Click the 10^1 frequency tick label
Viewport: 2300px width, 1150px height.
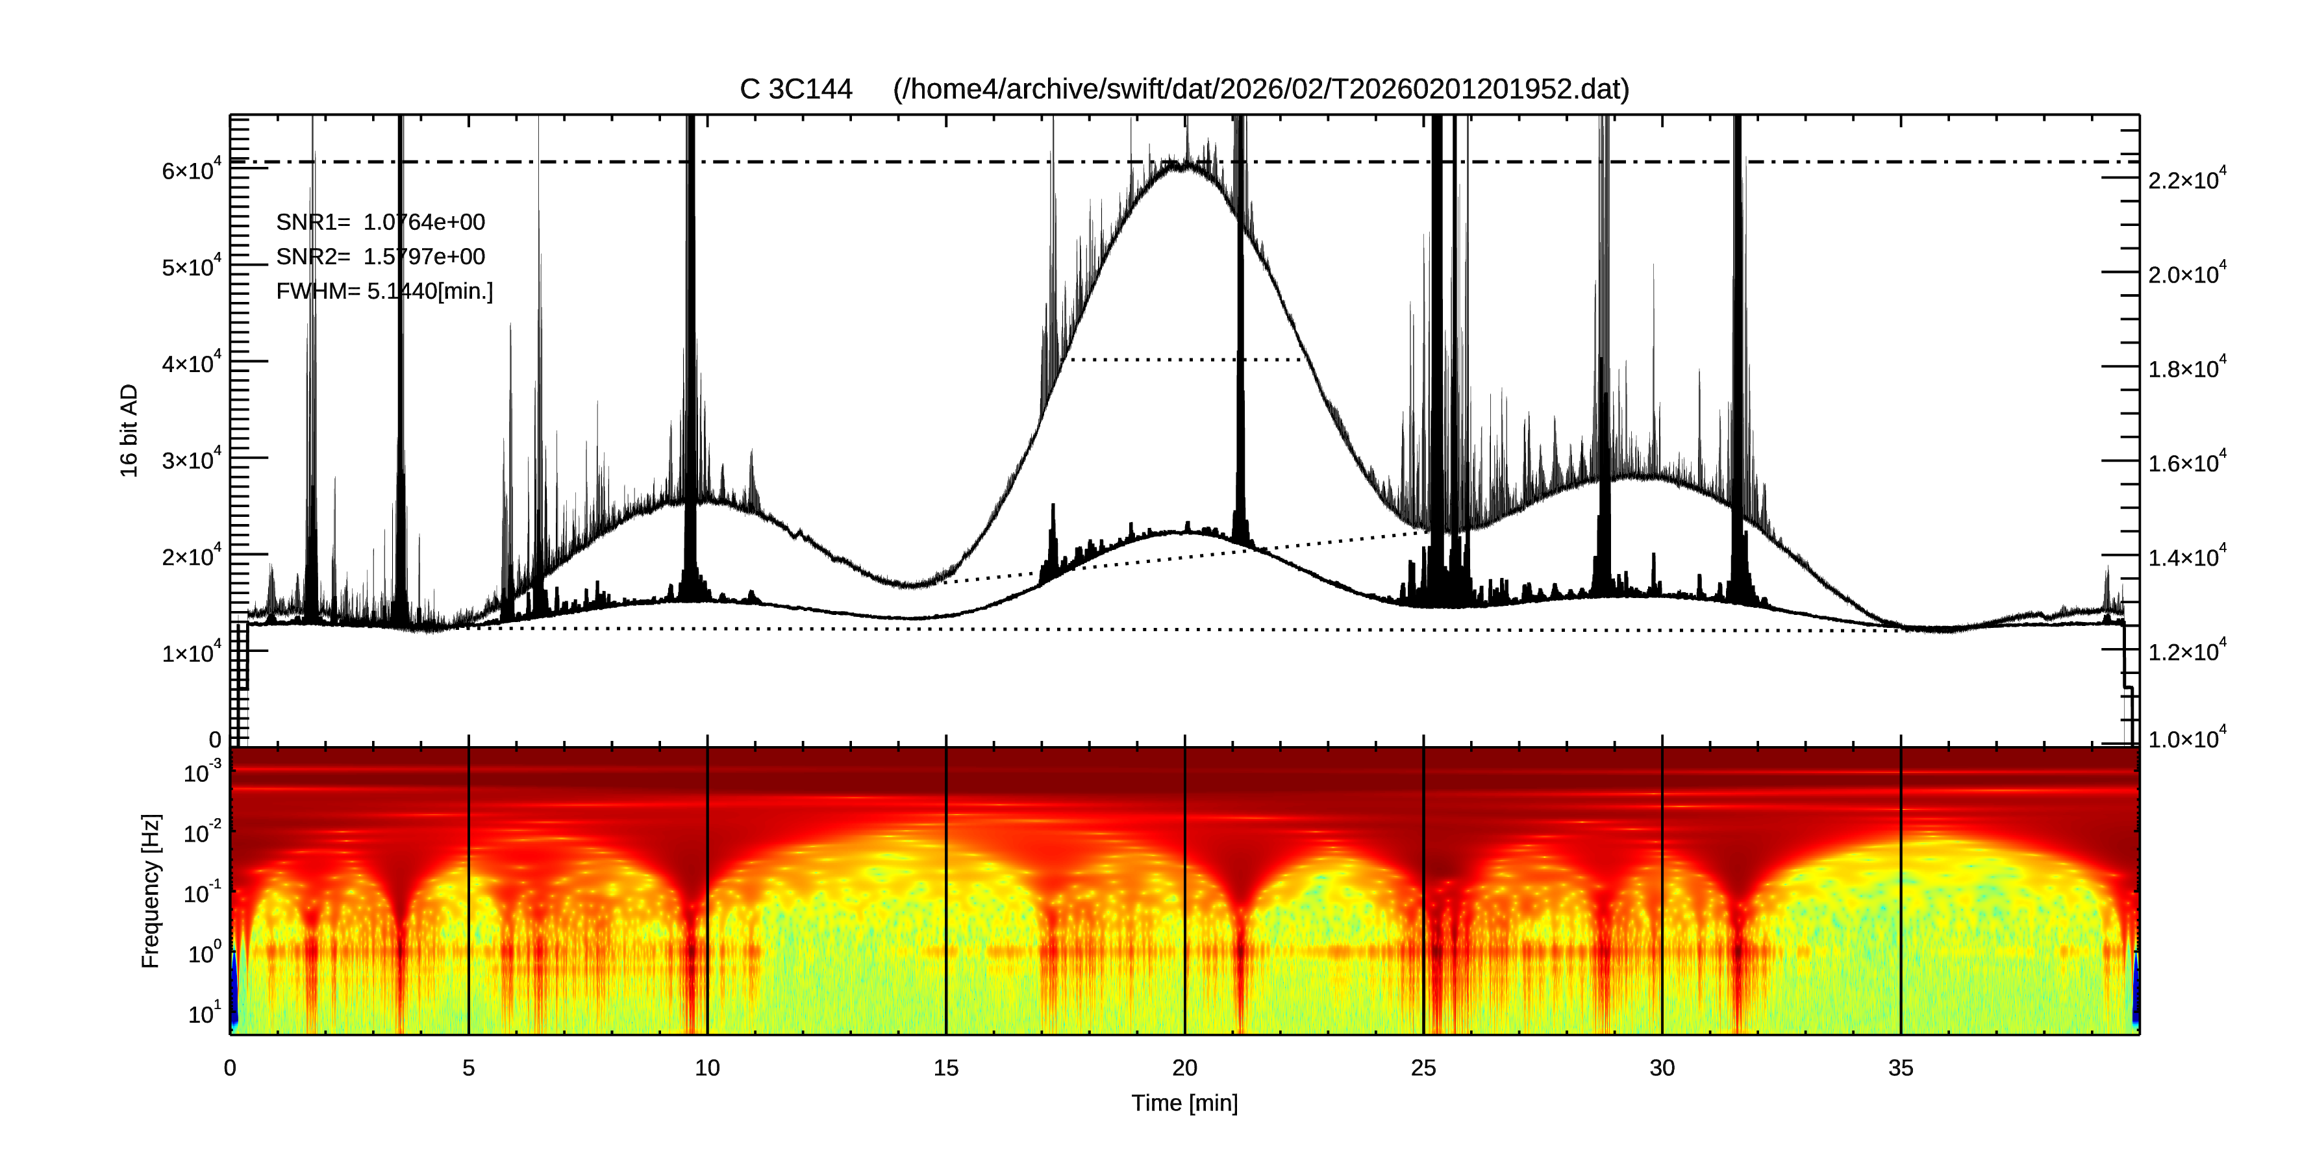205,1014
